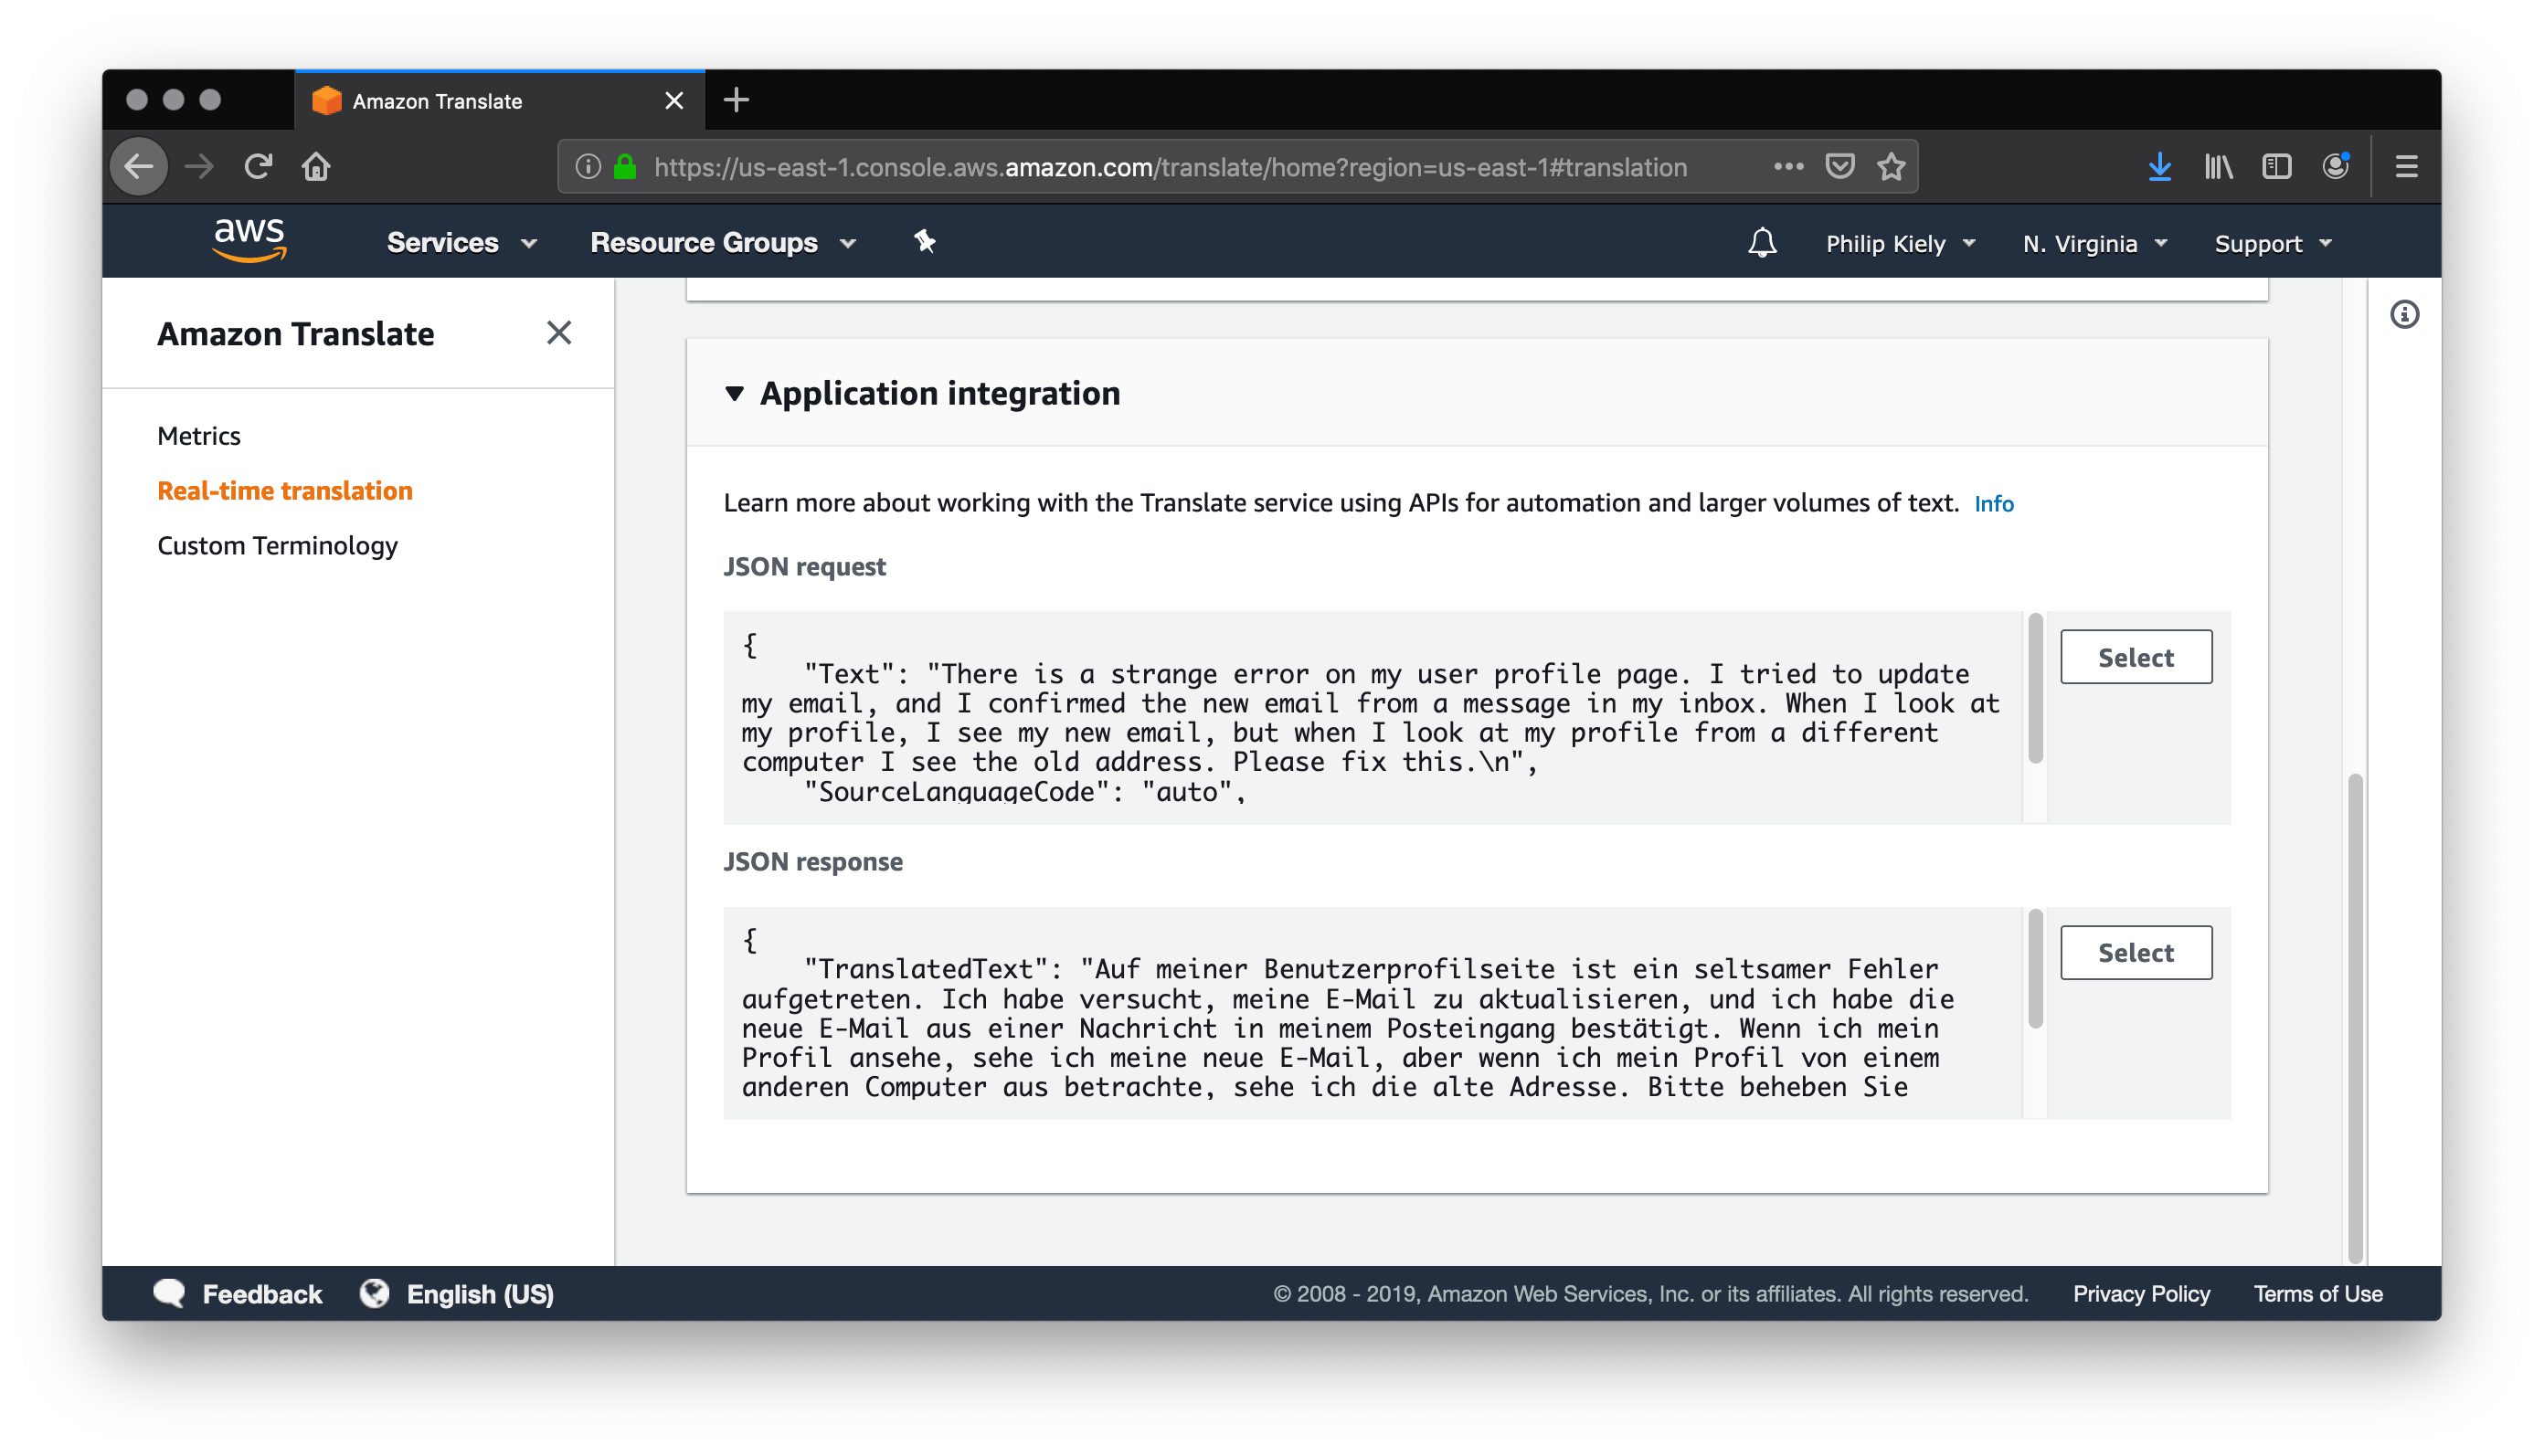Open the Support dropdown menu
The width and height of the screenshot is (2544, 1456).
2273,244
